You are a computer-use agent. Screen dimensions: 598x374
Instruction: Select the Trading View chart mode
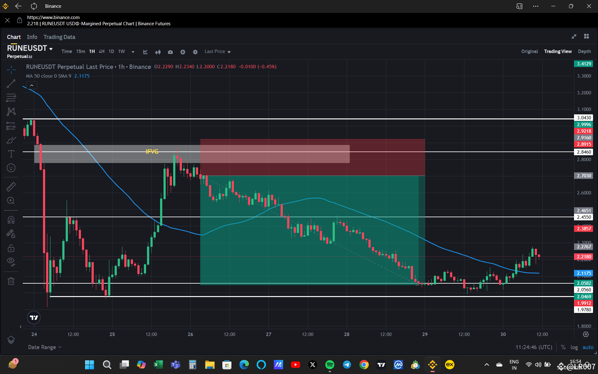pyautogui.click(x=558, y=51)
